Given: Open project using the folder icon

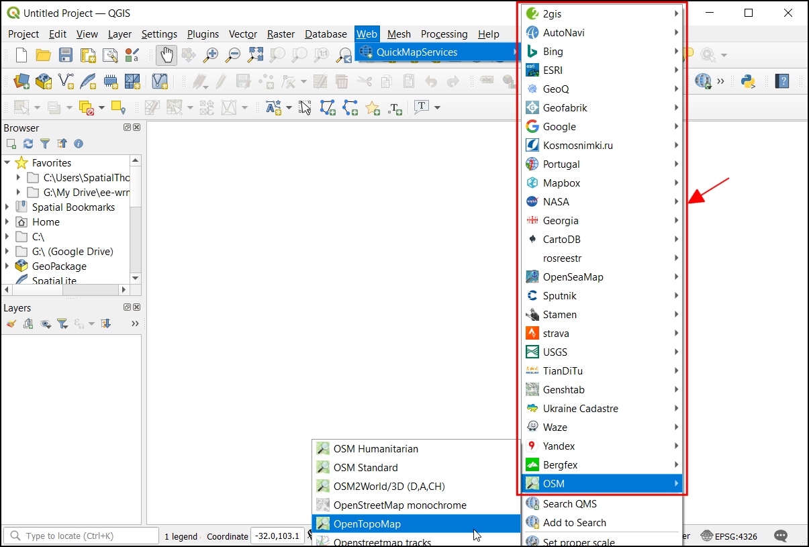Looking at the screenshot, I should 44,55.
